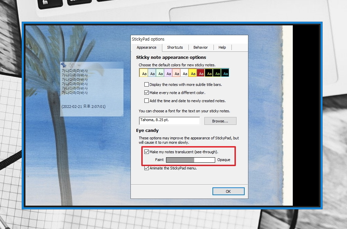The image size is (347, 229).
Task: Select the dark red Aa color swatch
Action: [x=201, y=73]
